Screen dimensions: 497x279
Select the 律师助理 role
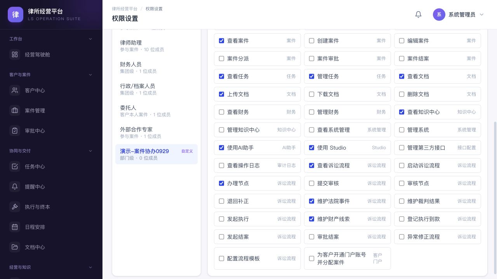[156, 46]
